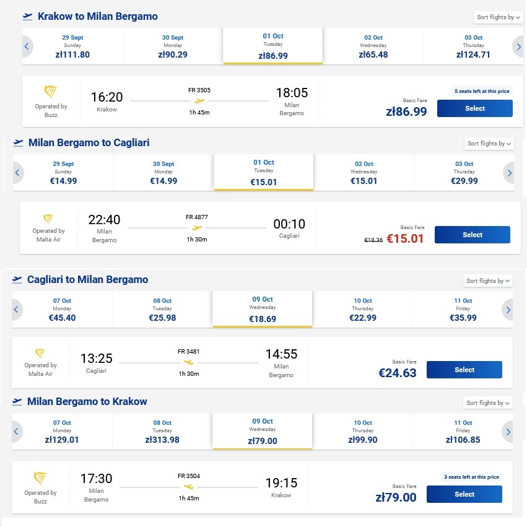527x527 pixels.
Task: Pick 08 Oct zł313.98 date tab
Action: click(x=162, y=431)
